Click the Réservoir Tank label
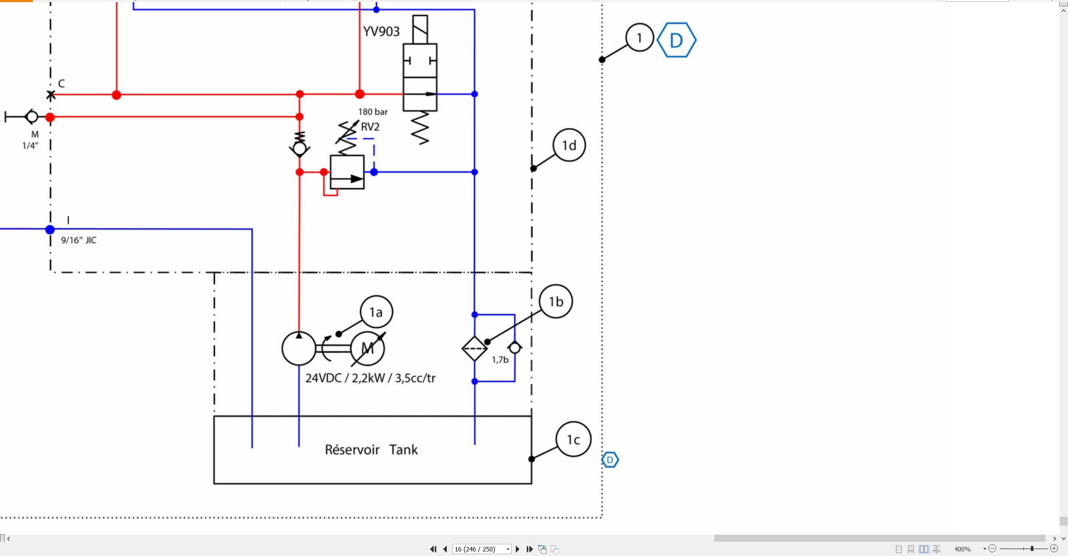Viewport: 1068px width, 556px height. tap(371, 450)
